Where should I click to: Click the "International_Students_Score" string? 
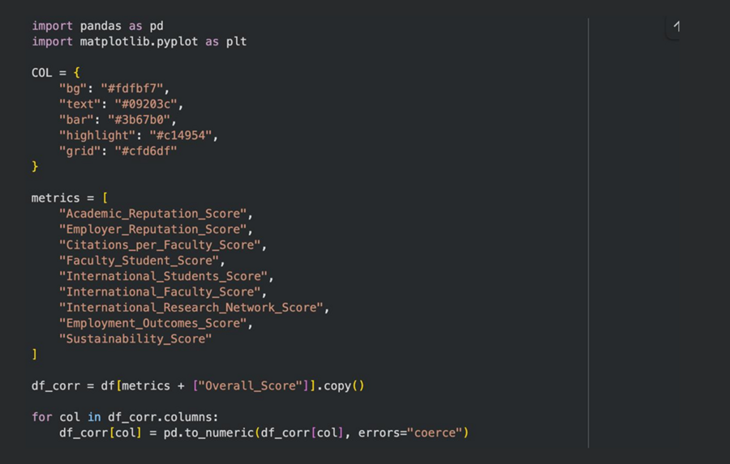pos(164,276)
